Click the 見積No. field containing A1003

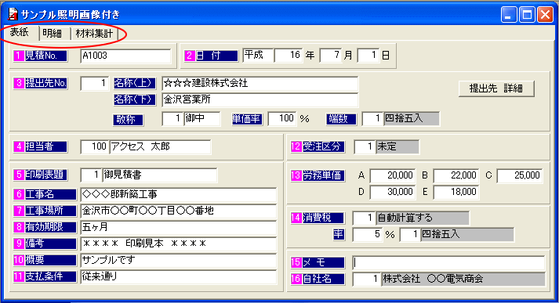(126, 56)
